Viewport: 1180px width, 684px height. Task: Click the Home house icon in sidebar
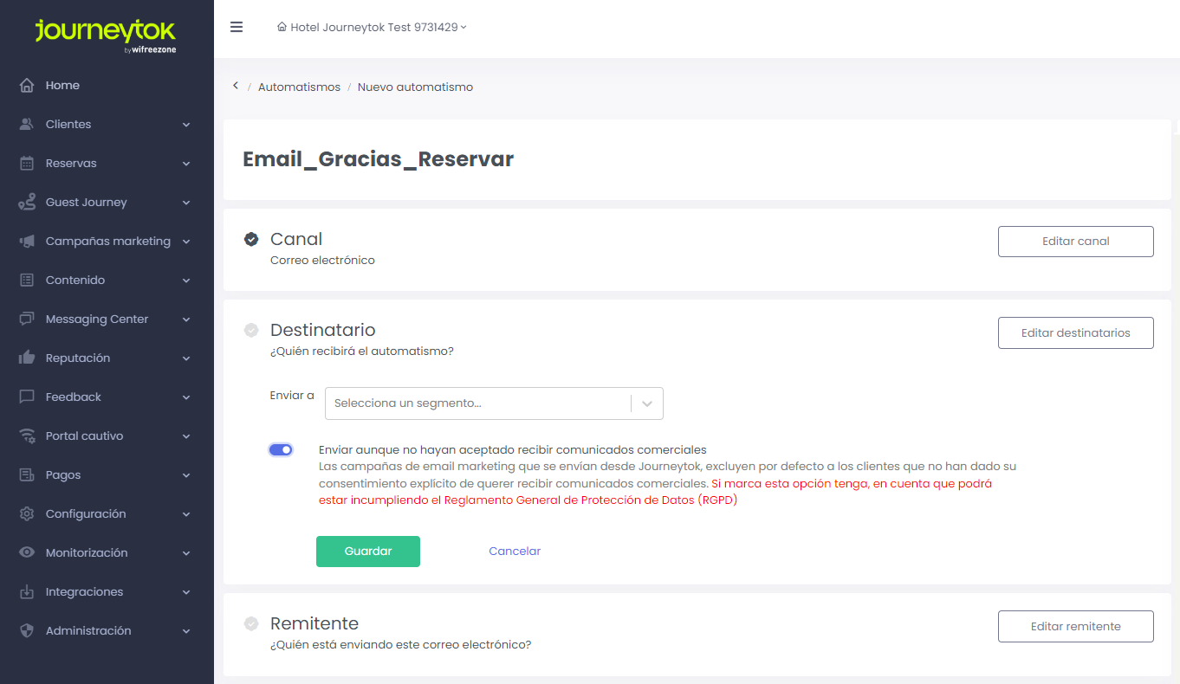(27, 86)
